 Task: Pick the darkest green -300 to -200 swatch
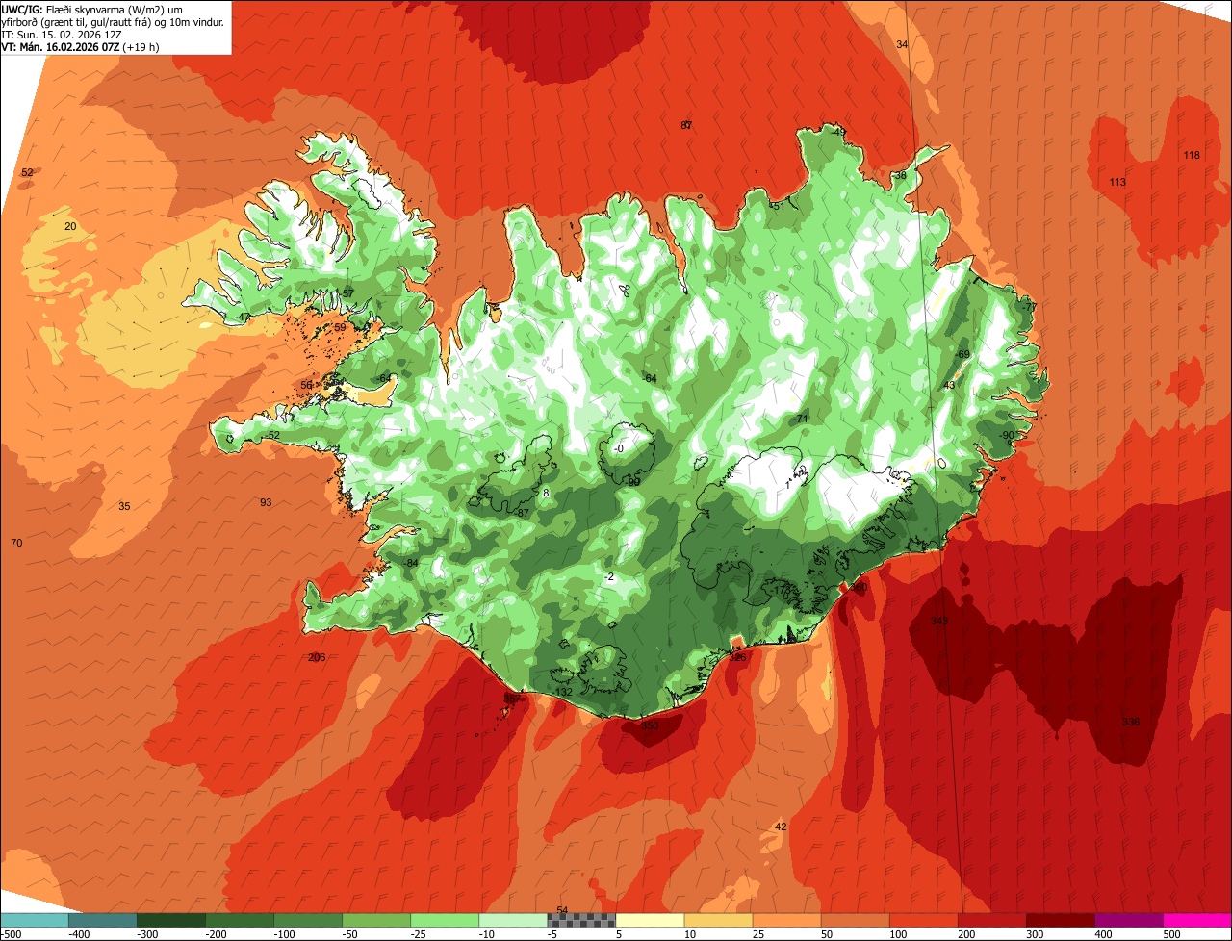click(x=171, y=921)
